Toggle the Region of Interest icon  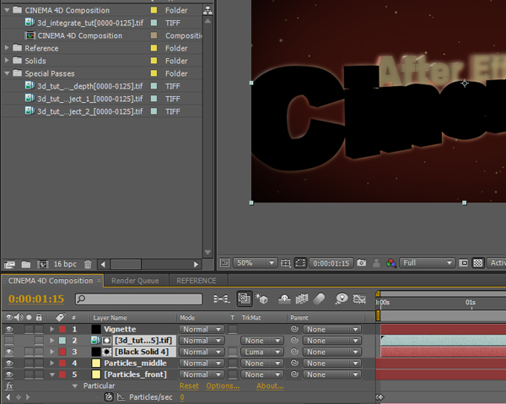click(x=463, y=263)
